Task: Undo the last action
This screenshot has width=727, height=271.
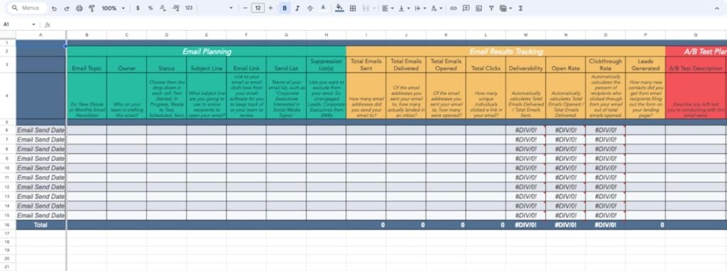Action: [x=54, y=9]
